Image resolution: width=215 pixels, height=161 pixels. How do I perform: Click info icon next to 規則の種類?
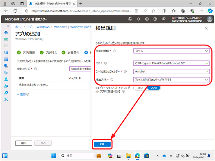(x=114, y=51)
